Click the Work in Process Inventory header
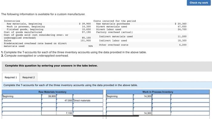The width and height of the screenshot is (212, 119). (158, 92)
